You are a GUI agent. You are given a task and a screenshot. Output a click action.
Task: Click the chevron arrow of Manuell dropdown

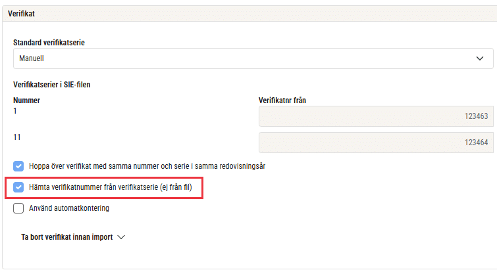[480, 58]
